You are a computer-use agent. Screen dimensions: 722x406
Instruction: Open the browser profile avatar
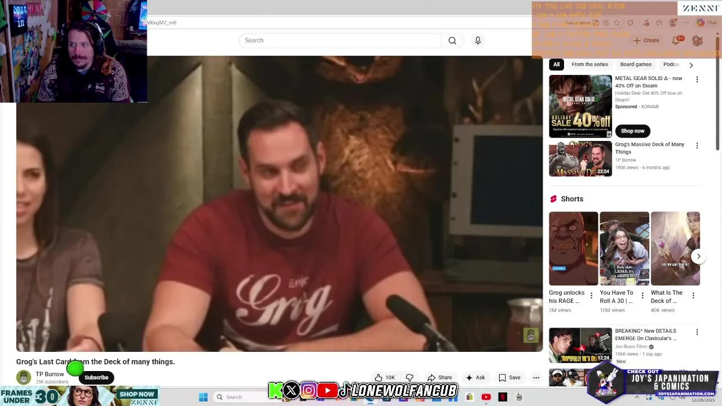click(x=672, y=23)
